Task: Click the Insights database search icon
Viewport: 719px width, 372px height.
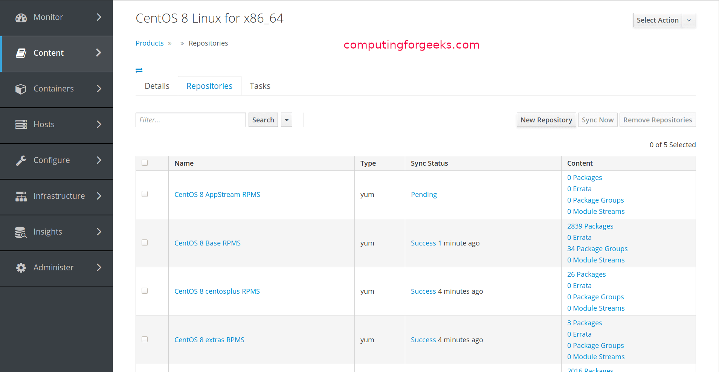Action: (21, 232)
